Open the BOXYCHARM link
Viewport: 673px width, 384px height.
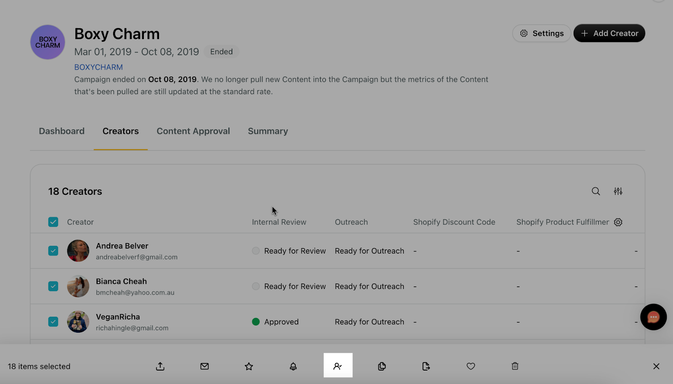[98, 67]
